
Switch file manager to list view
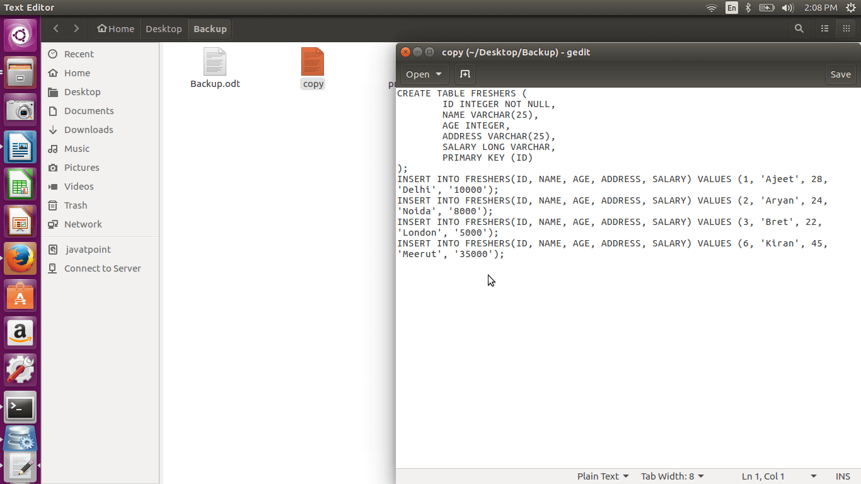coord(824,29)
